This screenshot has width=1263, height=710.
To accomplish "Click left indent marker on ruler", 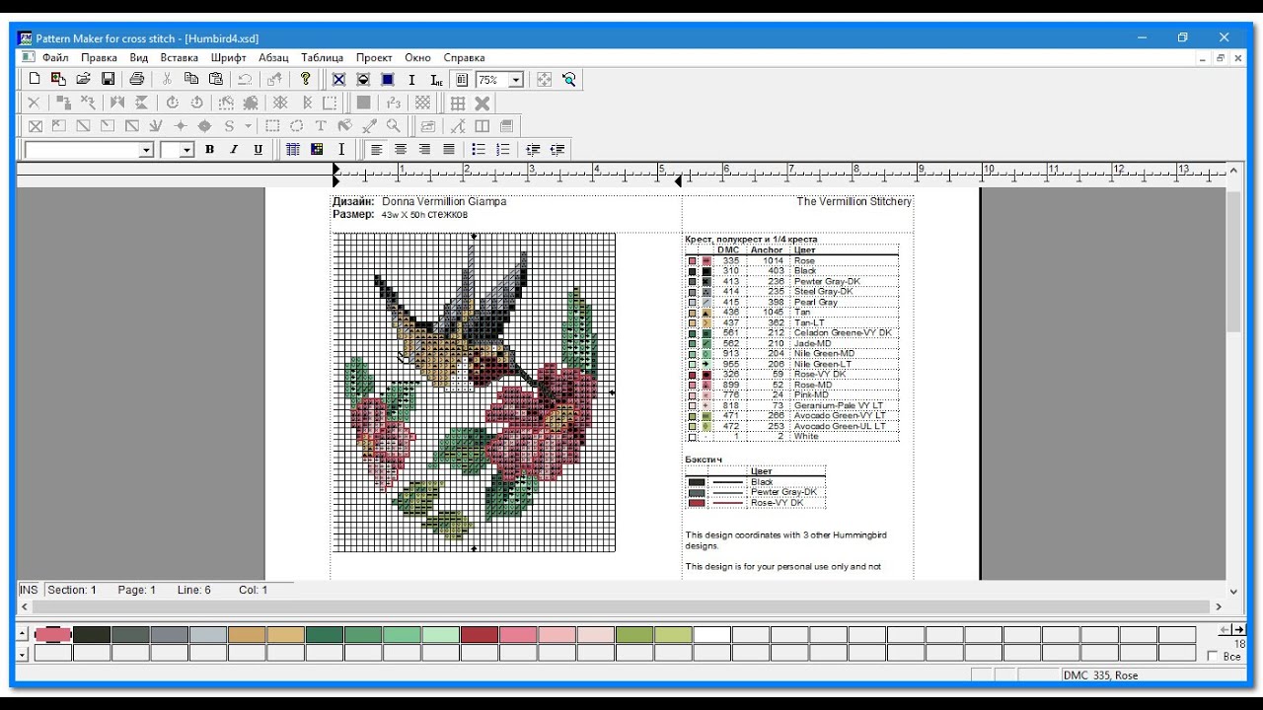I will [x=335, y=180].
